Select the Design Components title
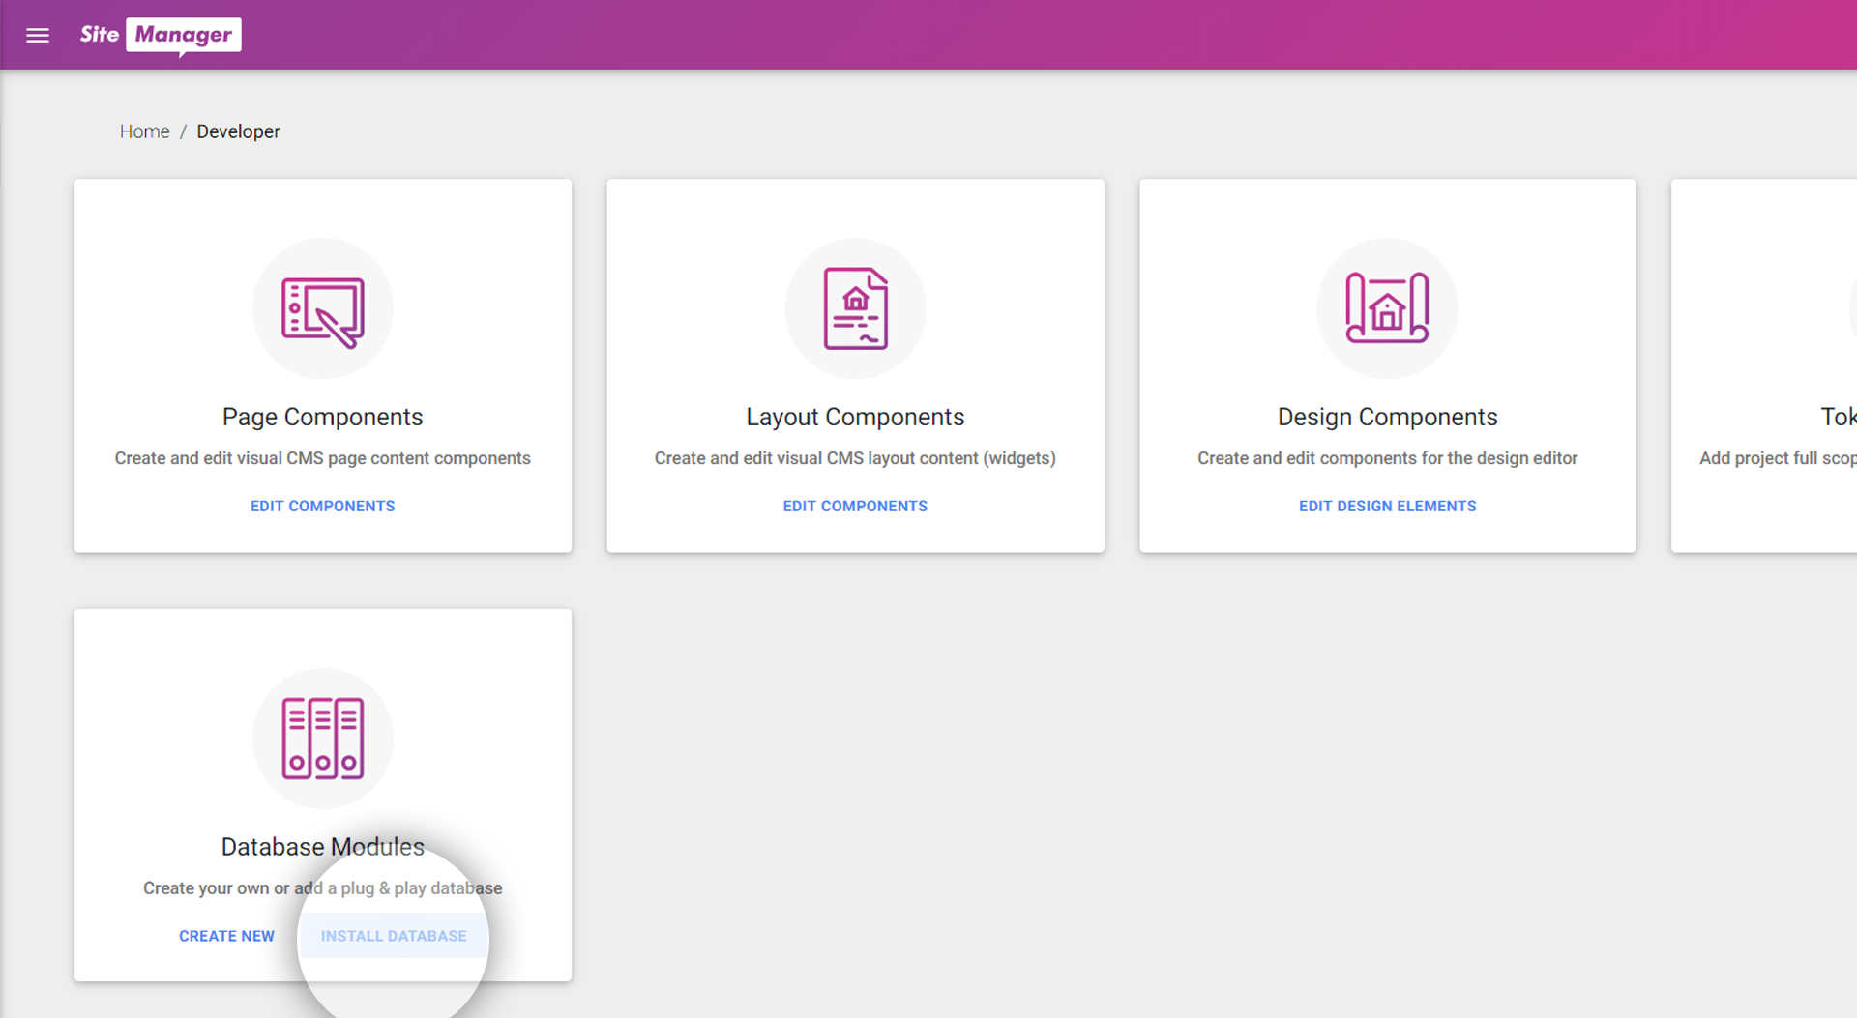1857x1018 pixels. pyautogui.click(x=1387, y=417)
